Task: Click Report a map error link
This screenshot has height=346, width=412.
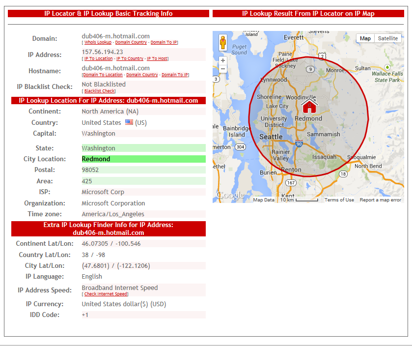Action: tap(380, 200)
